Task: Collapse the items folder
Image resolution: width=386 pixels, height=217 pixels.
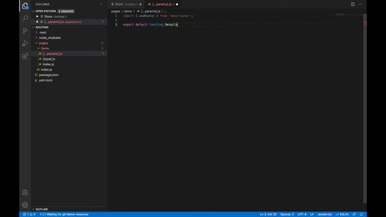Action: (x=45, y=48)
